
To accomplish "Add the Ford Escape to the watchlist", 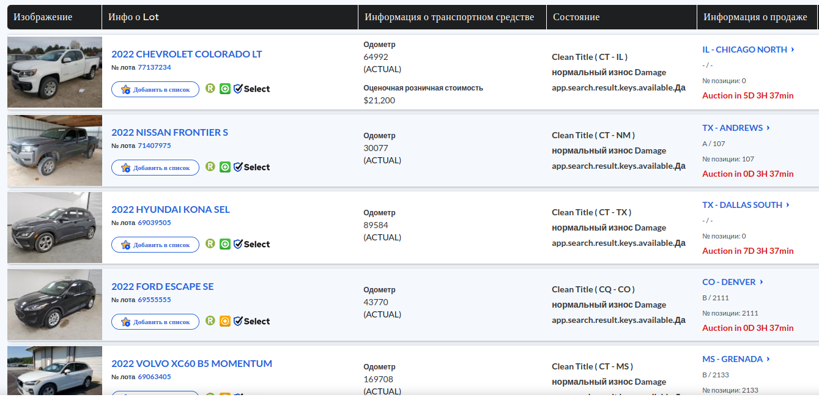I will 155,322.
